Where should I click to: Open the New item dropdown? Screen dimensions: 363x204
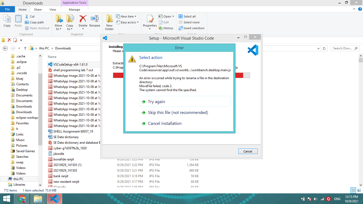tap(126, 16)
